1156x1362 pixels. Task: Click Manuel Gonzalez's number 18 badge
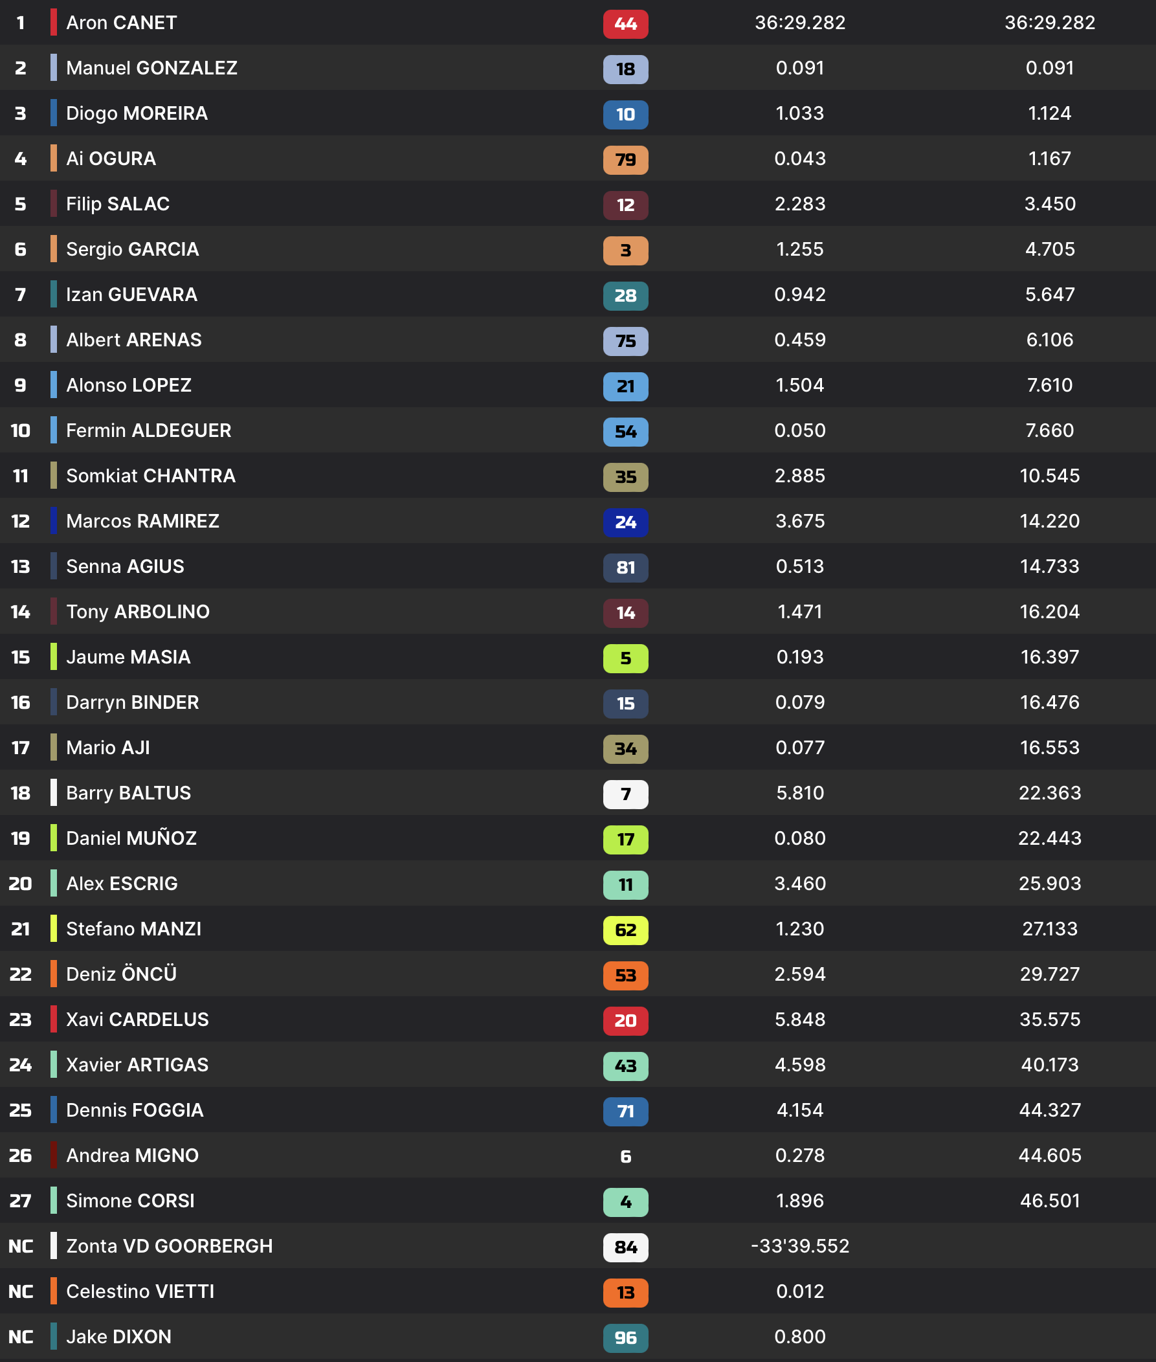625,69
